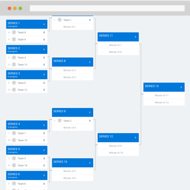Click the Team 5 avatar icon
Screen dimensions: 190x190
(x=14, y=83)
